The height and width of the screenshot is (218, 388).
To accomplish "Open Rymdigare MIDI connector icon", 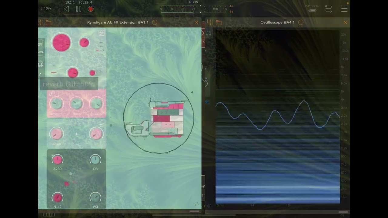I will (x=40, y=64).
